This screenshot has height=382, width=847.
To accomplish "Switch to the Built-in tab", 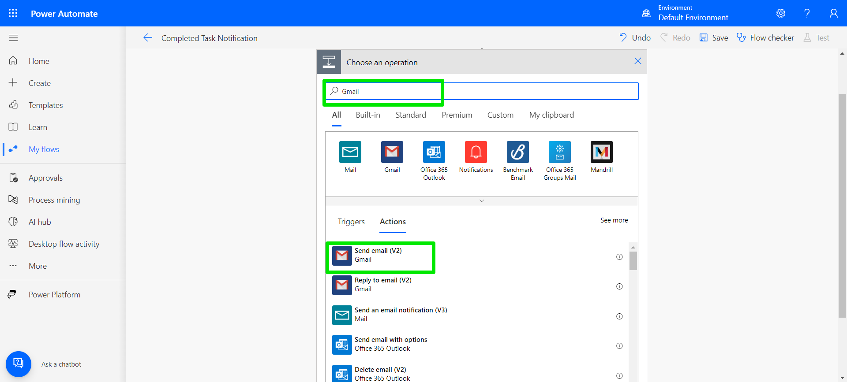I will point(368,115).
